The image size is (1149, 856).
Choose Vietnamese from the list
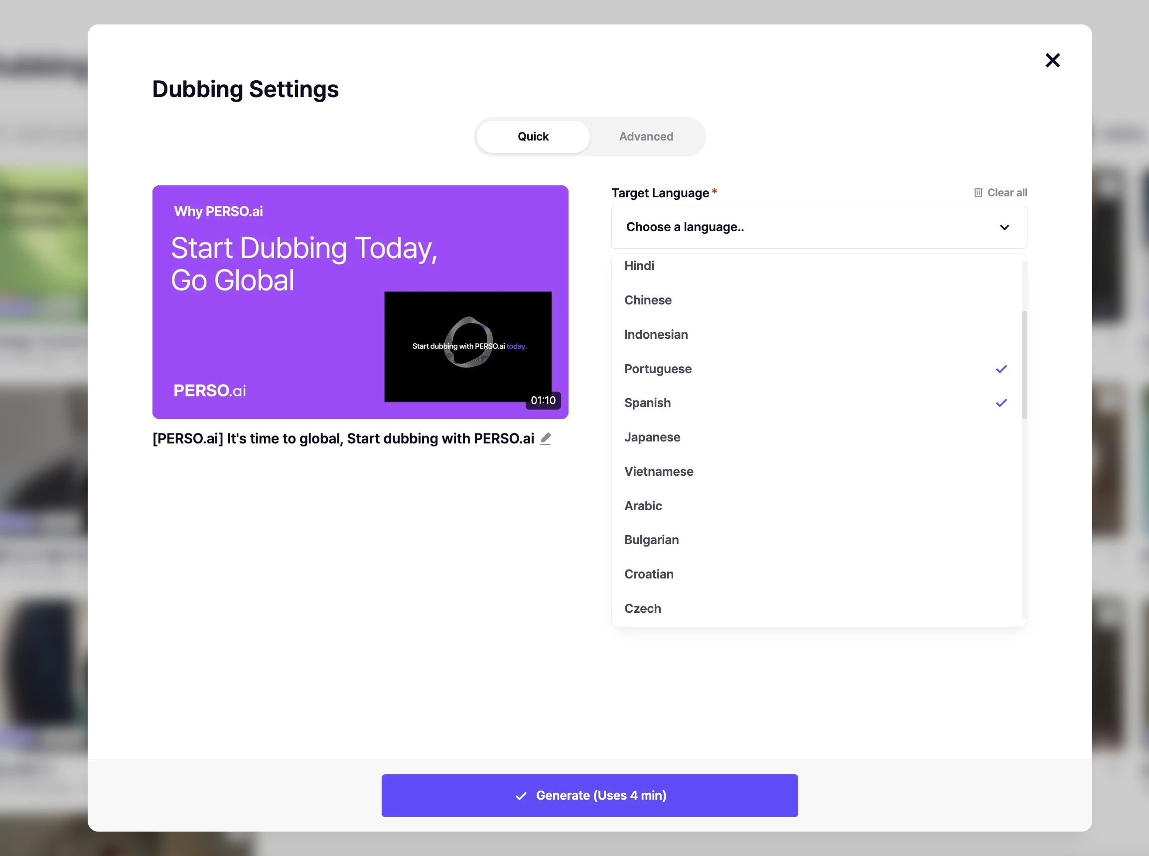coord(658,471)
